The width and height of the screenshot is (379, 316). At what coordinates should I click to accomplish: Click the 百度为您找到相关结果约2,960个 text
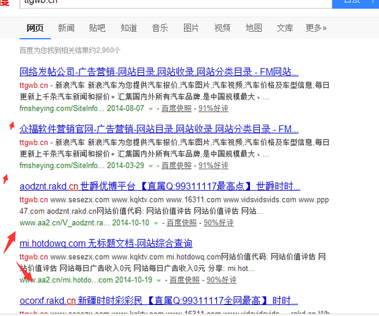pos(70,50)
